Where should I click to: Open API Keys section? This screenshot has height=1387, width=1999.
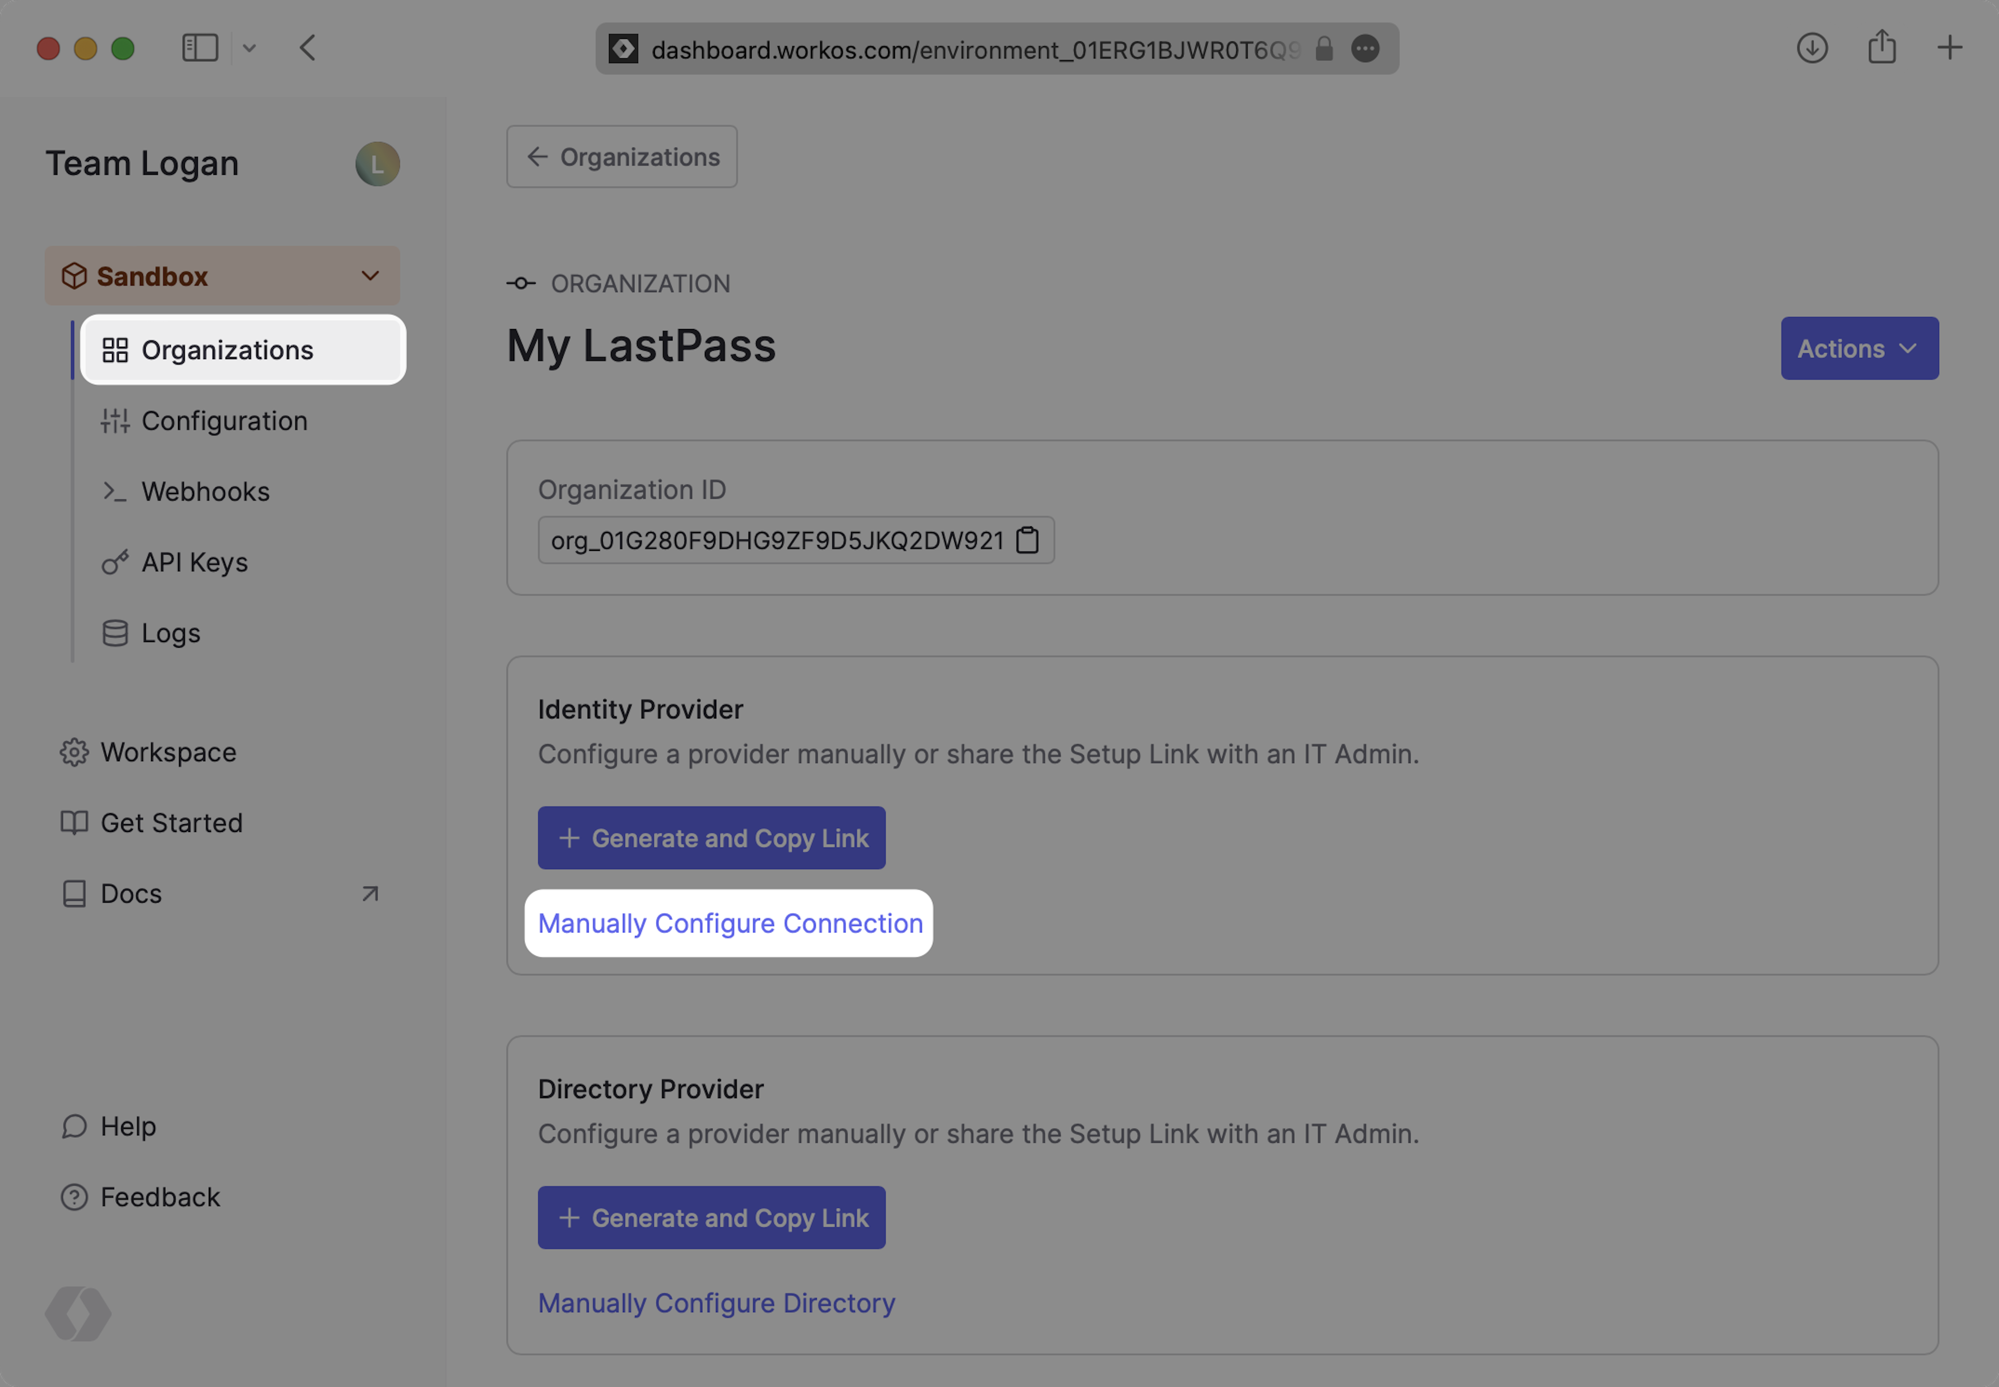coord(195,562)
